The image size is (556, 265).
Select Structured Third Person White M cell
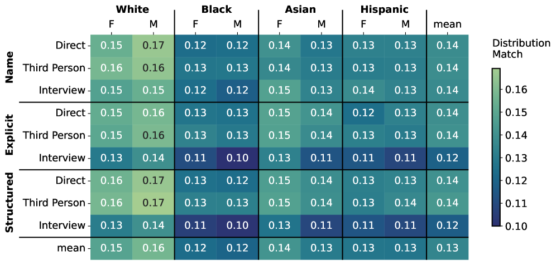tap(154, 203)
